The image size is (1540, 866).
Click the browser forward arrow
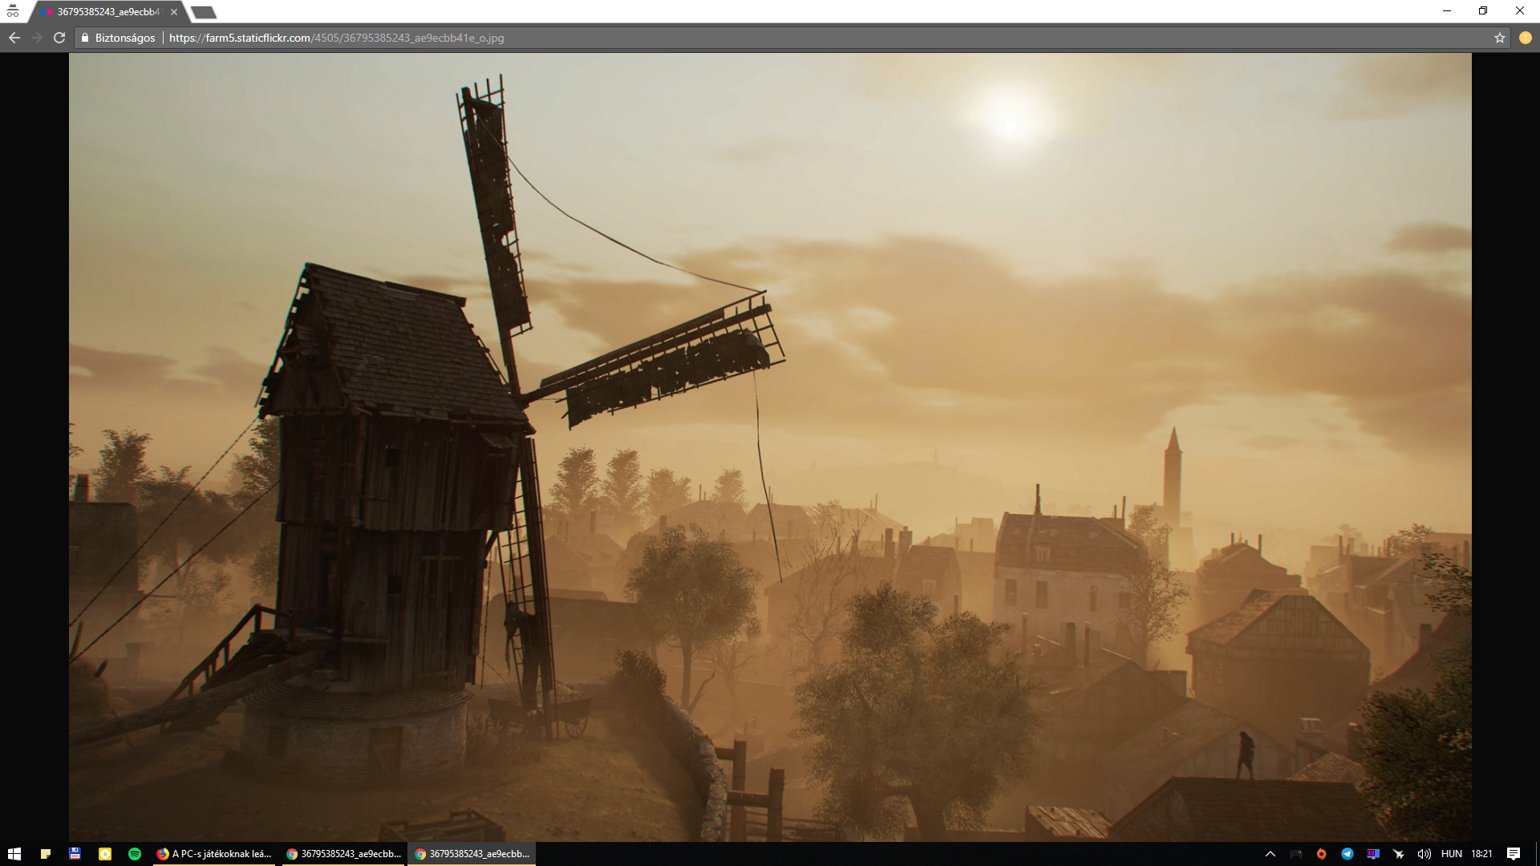pyautogui.click(x=37, y=38)
